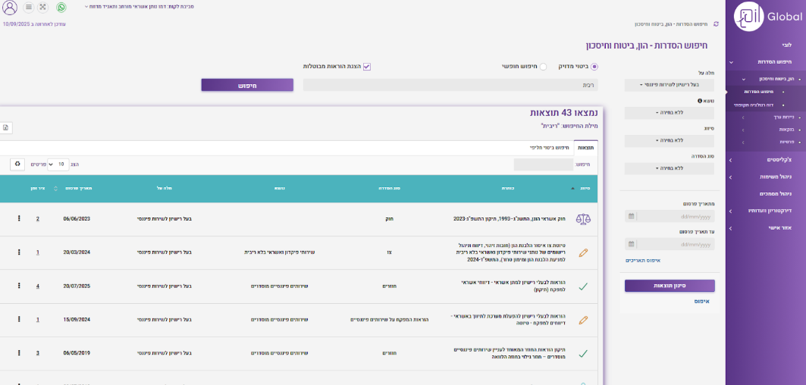Screen dimensions: 806x385
Task: Click the export to file icon above results
Action: pos(5,128)
